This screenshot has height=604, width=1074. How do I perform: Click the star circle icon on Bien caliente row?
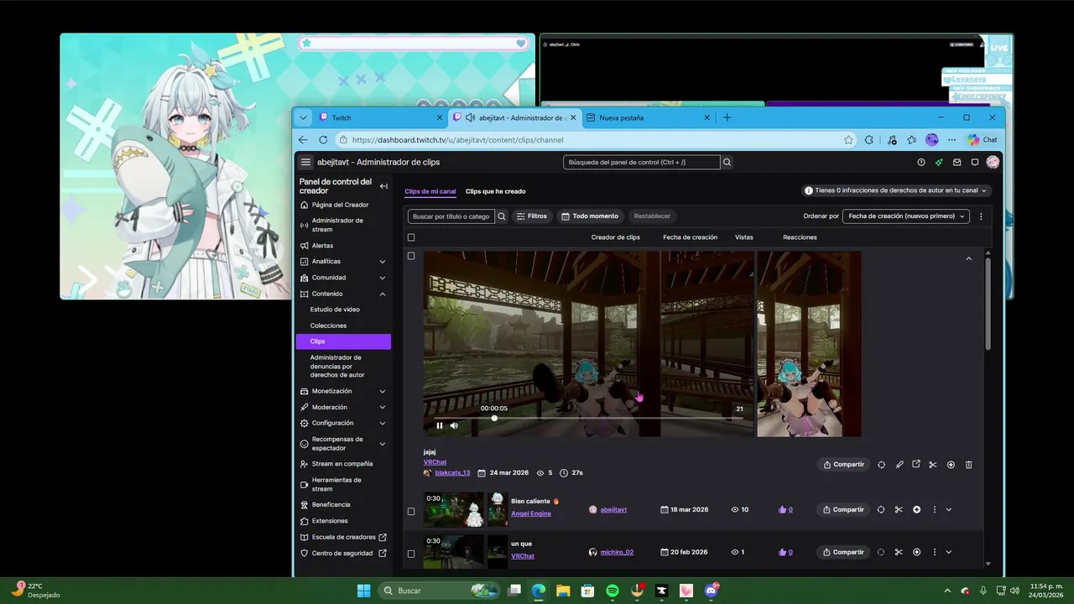pos(916,509)
